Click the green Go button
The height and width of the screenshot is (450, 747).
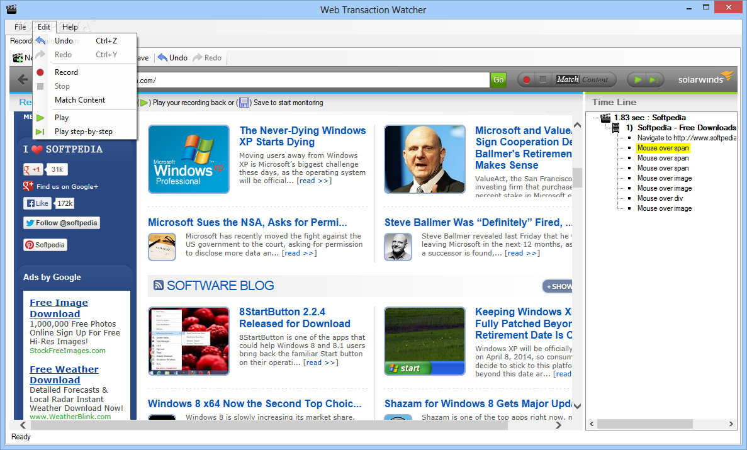498,79
